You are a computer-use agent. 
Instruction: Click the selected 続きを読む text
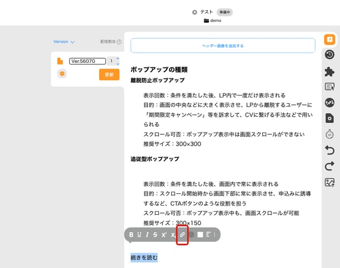click(144, 258)
